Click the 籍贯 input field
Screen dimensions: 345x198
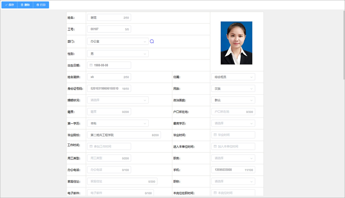pos(109,112)
